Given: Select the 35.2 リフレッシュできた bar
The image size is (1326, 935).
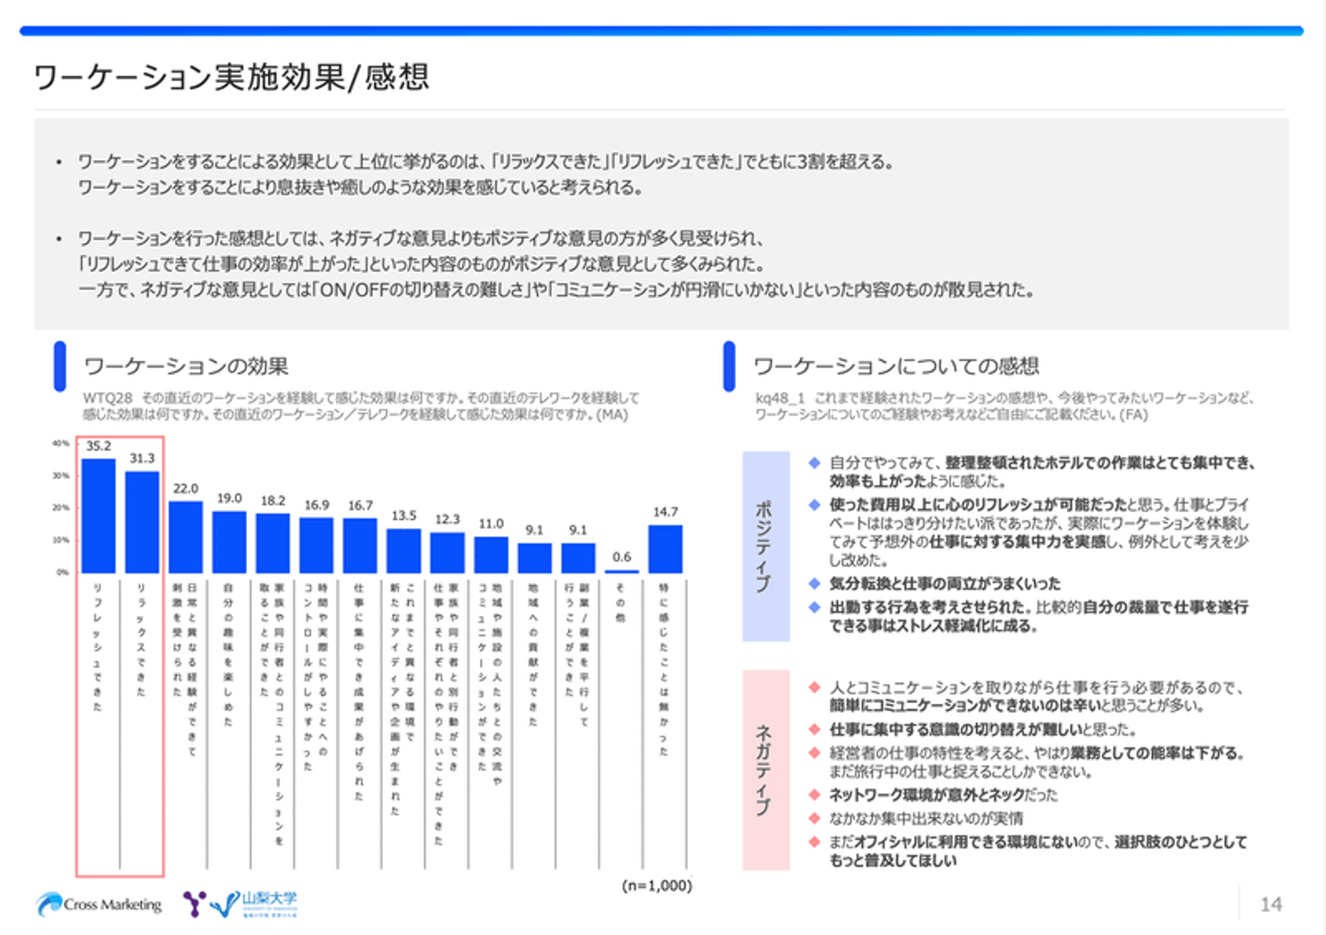Looking at the screenshot, I should coord(99,516).
